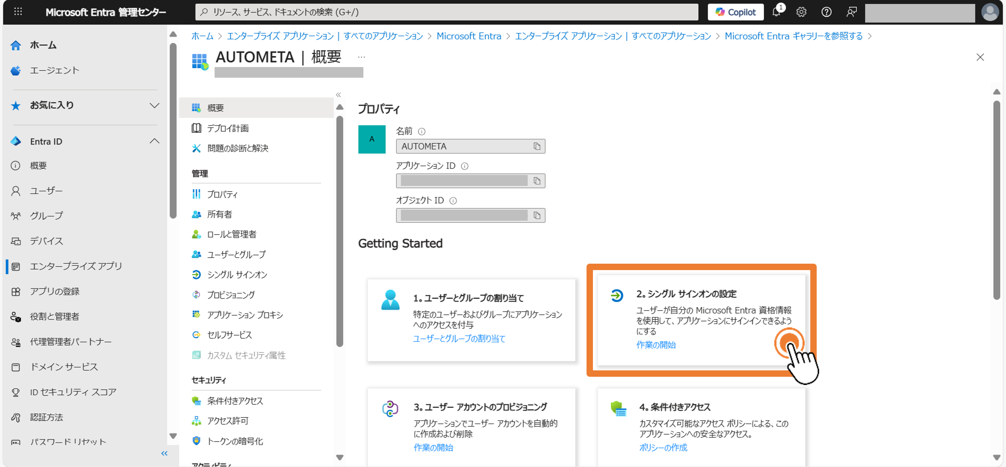Image resolution: width=1006 pixels, height=467 pixels.
Task: Click the teal A application logo
Action: pyautogui.click(x=372, y=139)
